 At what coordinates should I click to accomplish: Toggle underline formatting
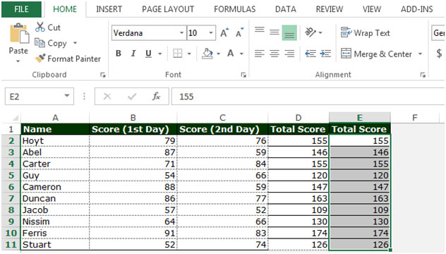(148, 54)
